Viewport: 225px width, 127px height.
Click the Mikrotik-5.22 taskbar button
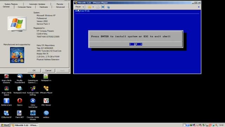point(25,125)
